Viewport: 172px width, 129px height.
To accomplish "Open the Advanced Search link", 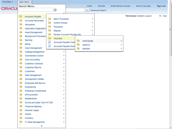I will pos(98,10).
